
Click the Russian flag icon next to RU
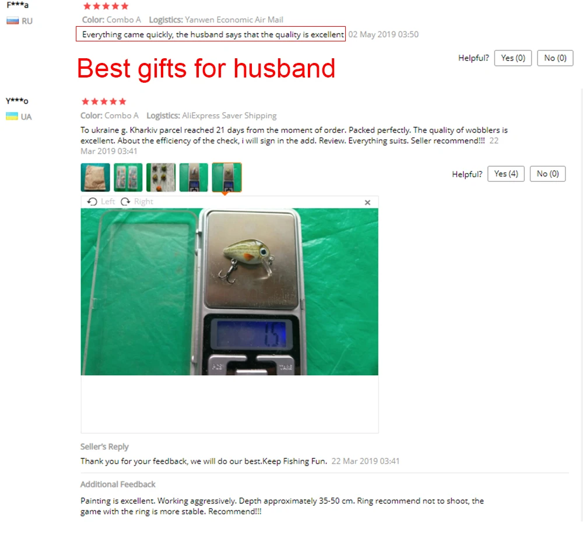coord(13,21)
